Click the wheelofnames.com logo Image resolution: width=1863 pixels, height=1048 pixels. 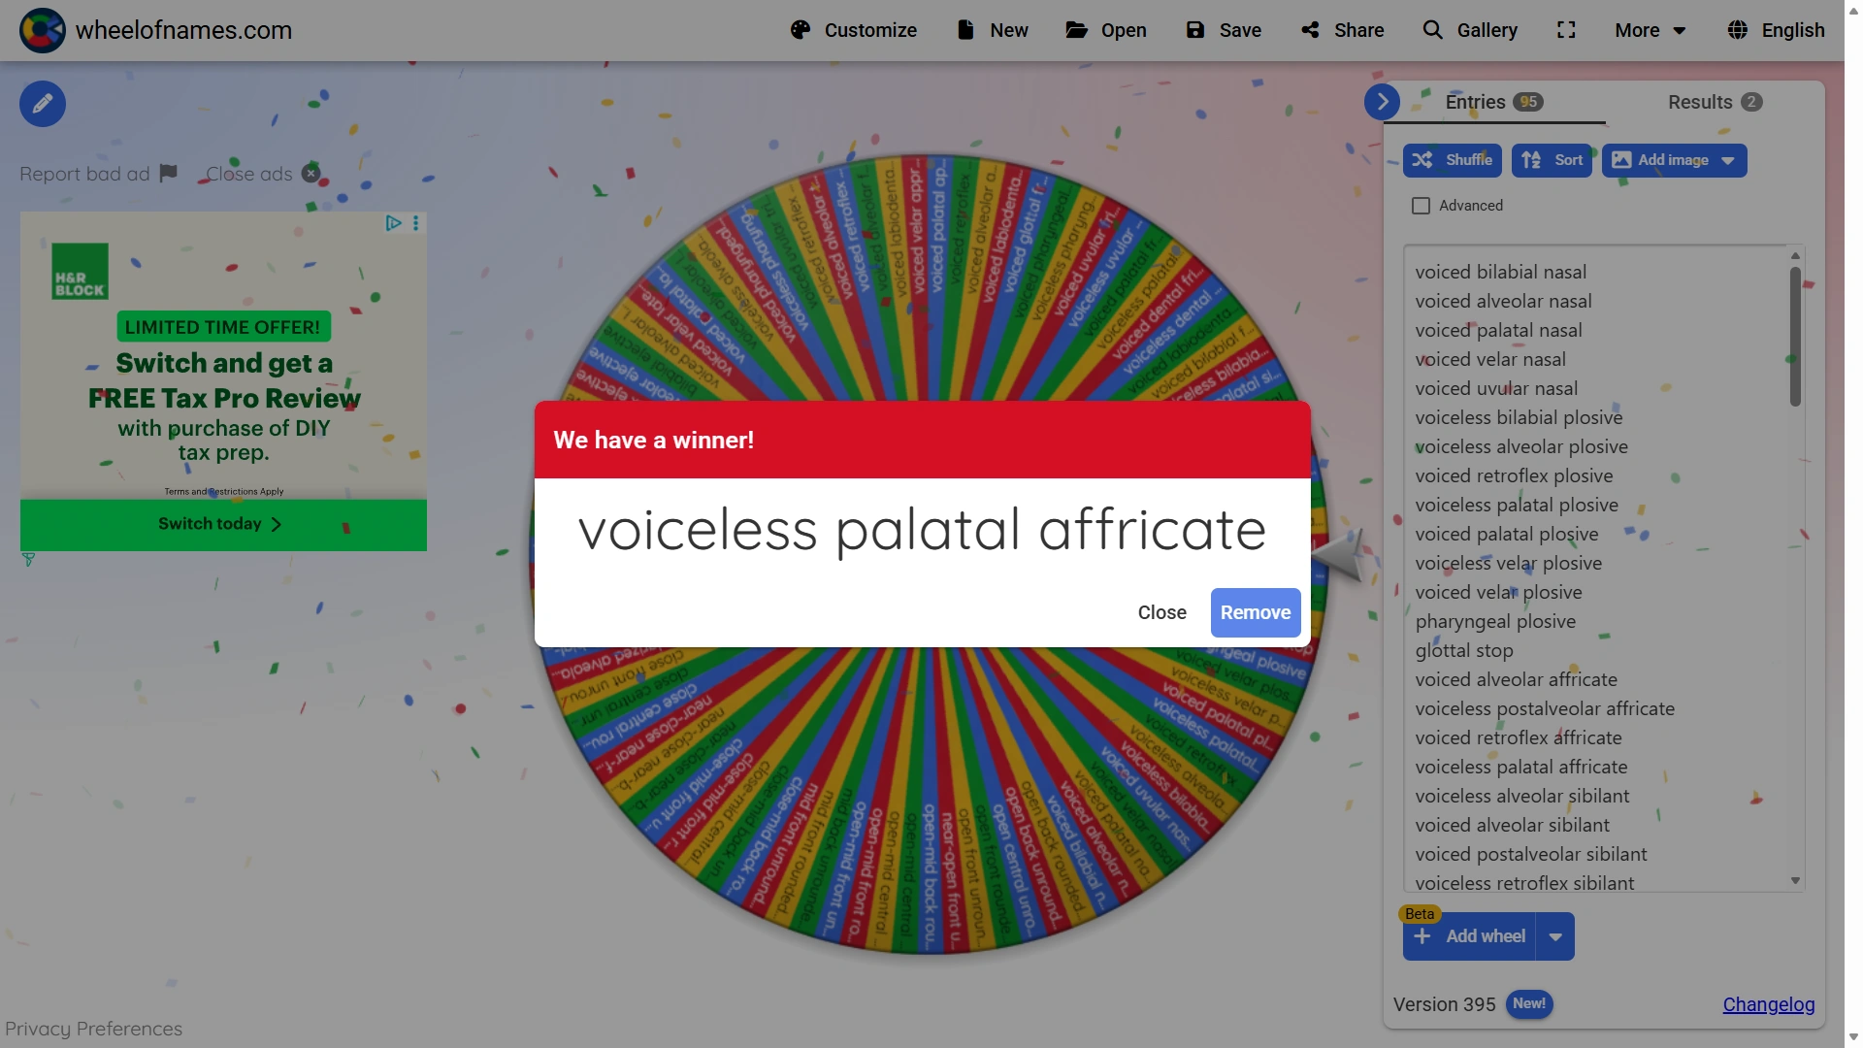(x=43, y=30)
